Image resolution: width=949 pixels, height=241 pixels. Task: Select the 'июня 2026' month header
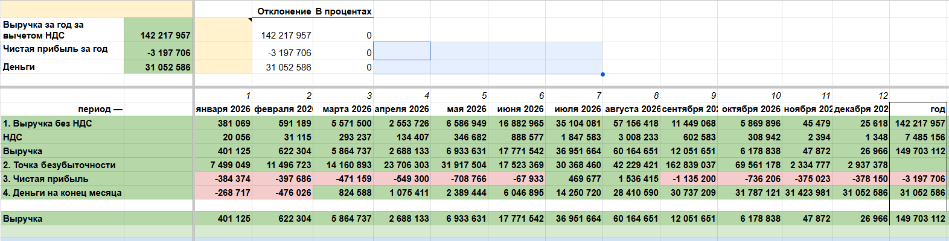pos(517,109)
